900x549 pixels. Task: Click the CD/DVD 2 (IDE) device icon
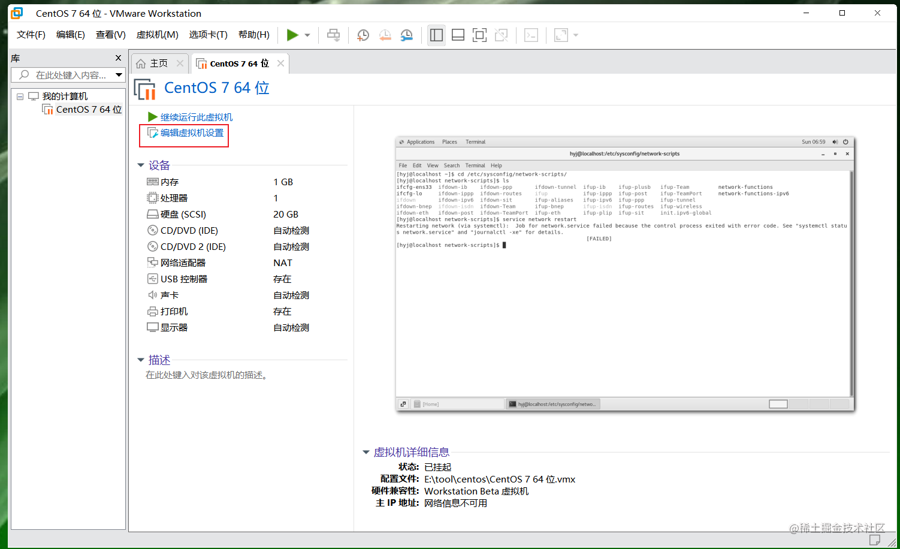pos(153,246)
